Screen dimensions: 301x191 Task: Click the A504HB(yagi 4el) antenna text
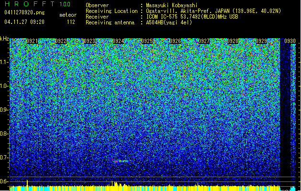[169, 22]
